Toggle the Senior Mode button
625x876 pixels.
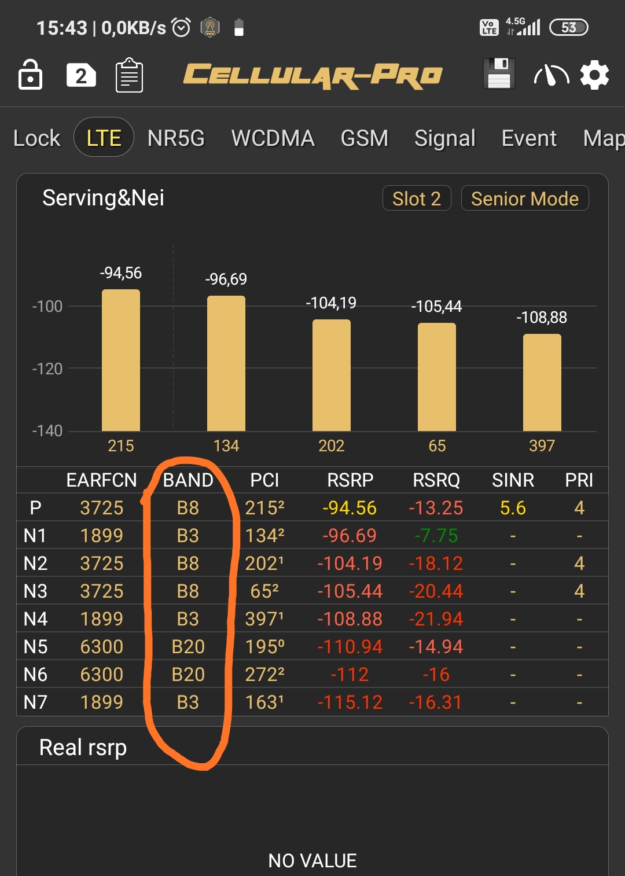[525, 198]
